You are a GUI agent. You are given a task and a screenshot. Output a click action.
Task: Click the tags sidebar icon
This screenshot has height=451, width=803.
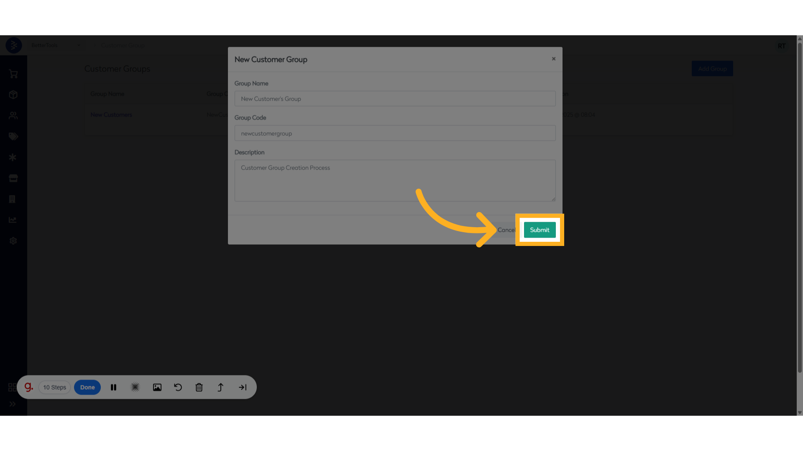point(13,137)
